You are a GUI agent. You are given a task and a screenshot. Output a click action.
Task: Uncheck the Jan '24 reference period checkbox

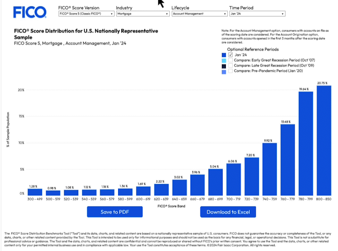point(230,55)
